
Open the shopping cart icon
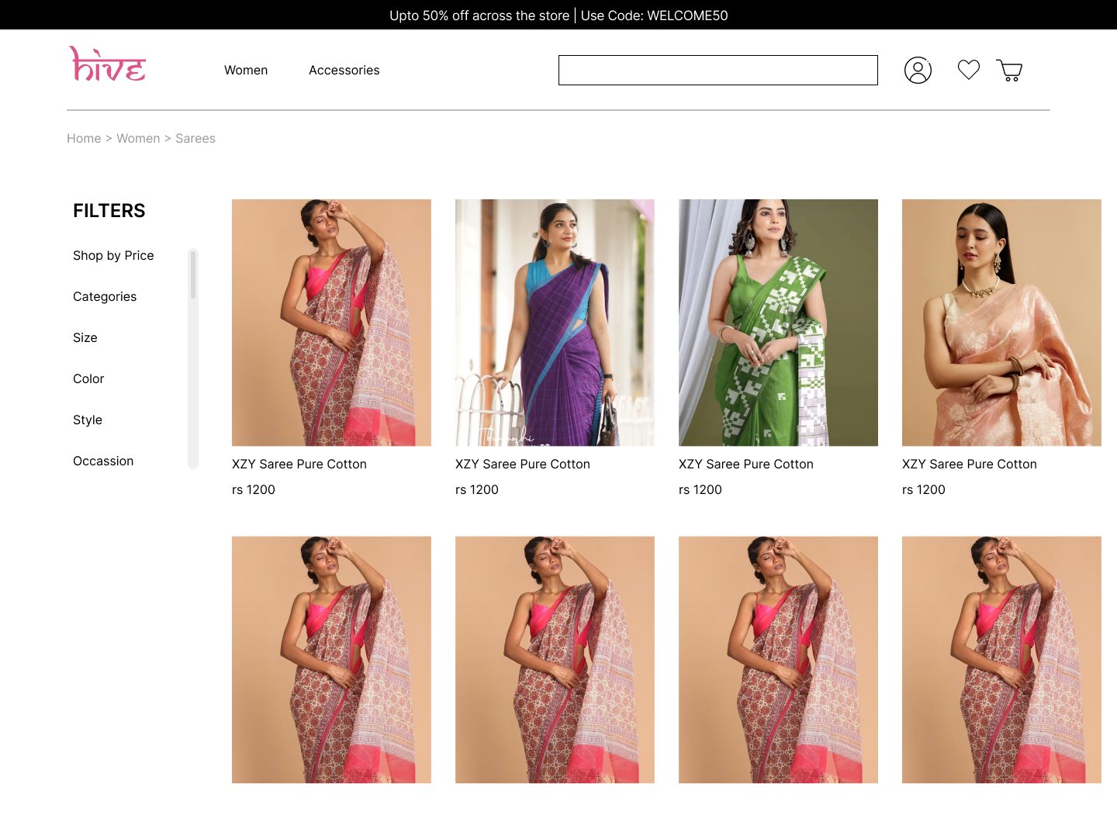tap(1009, 71)
